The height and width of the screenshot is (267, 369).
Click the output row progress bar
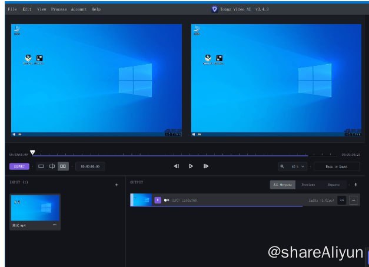[x=217, y=206]
